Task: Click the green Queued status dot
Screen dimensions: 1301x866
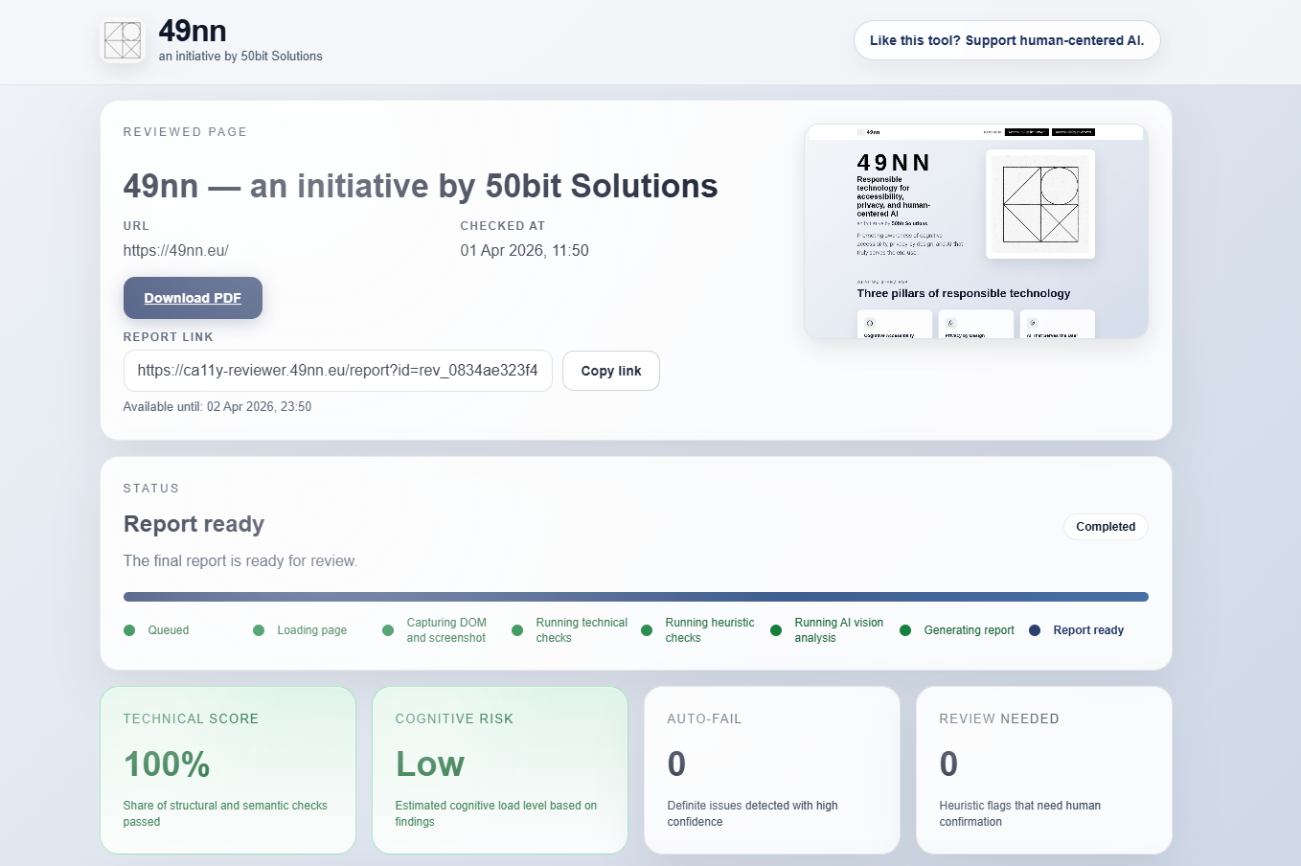Action: coord(129,629)
